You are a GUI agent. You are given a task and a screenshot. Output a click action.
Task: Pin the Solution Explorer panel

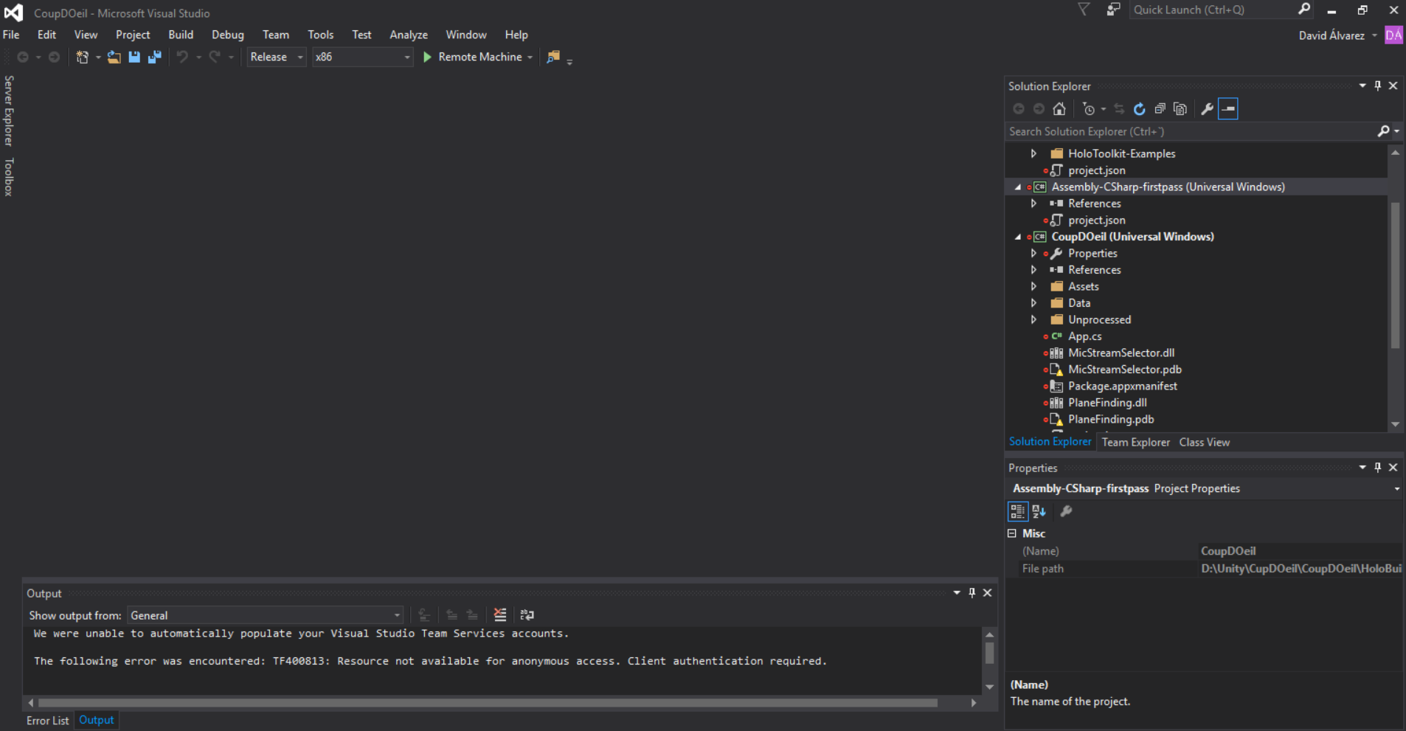[1378, 86]
